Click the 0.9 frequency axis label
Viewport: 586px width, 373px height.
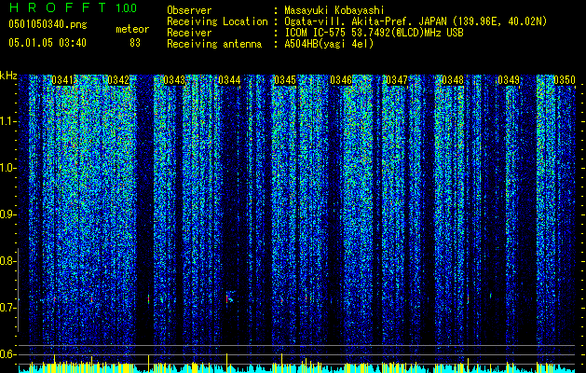point(8,214)
